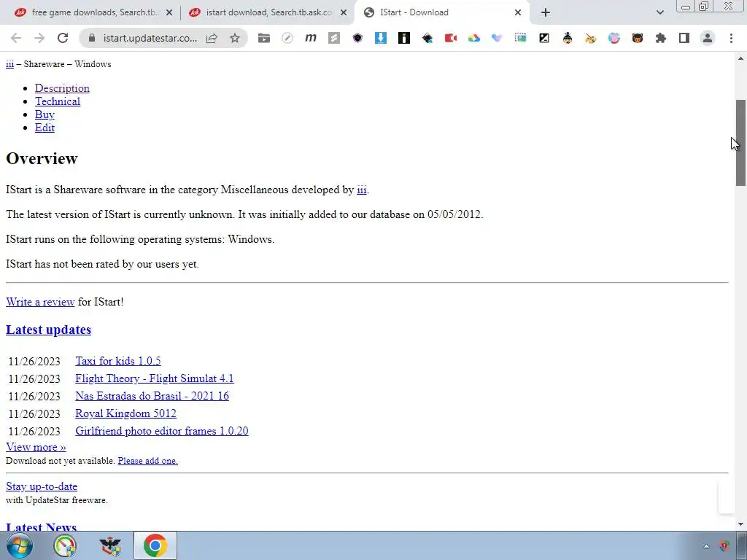Open the Buy link
Image resolution: width=747 pixels, height=560 pixels.
(x=44, y=114)
